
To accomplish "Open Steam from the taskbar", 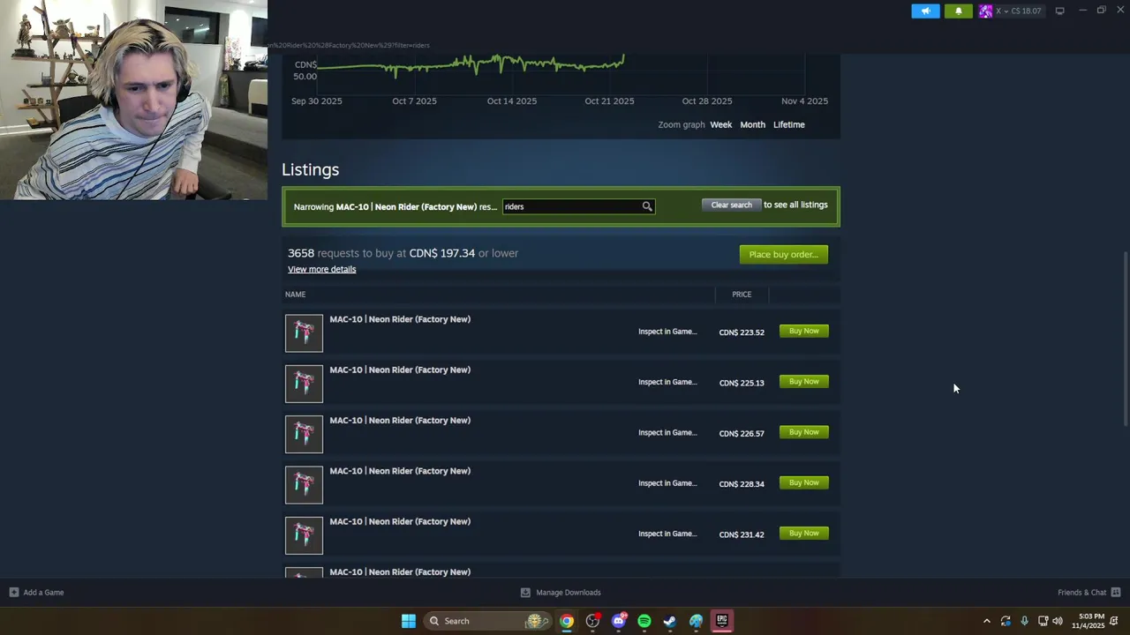I will pyautogui.click(x=670, y=621).
